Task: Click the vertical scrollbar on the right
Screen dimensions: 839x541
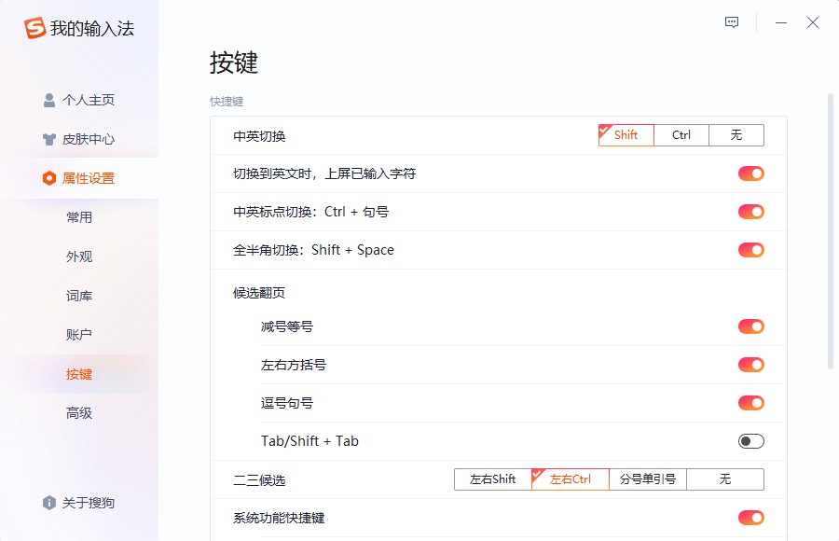Action: (831, 231)
